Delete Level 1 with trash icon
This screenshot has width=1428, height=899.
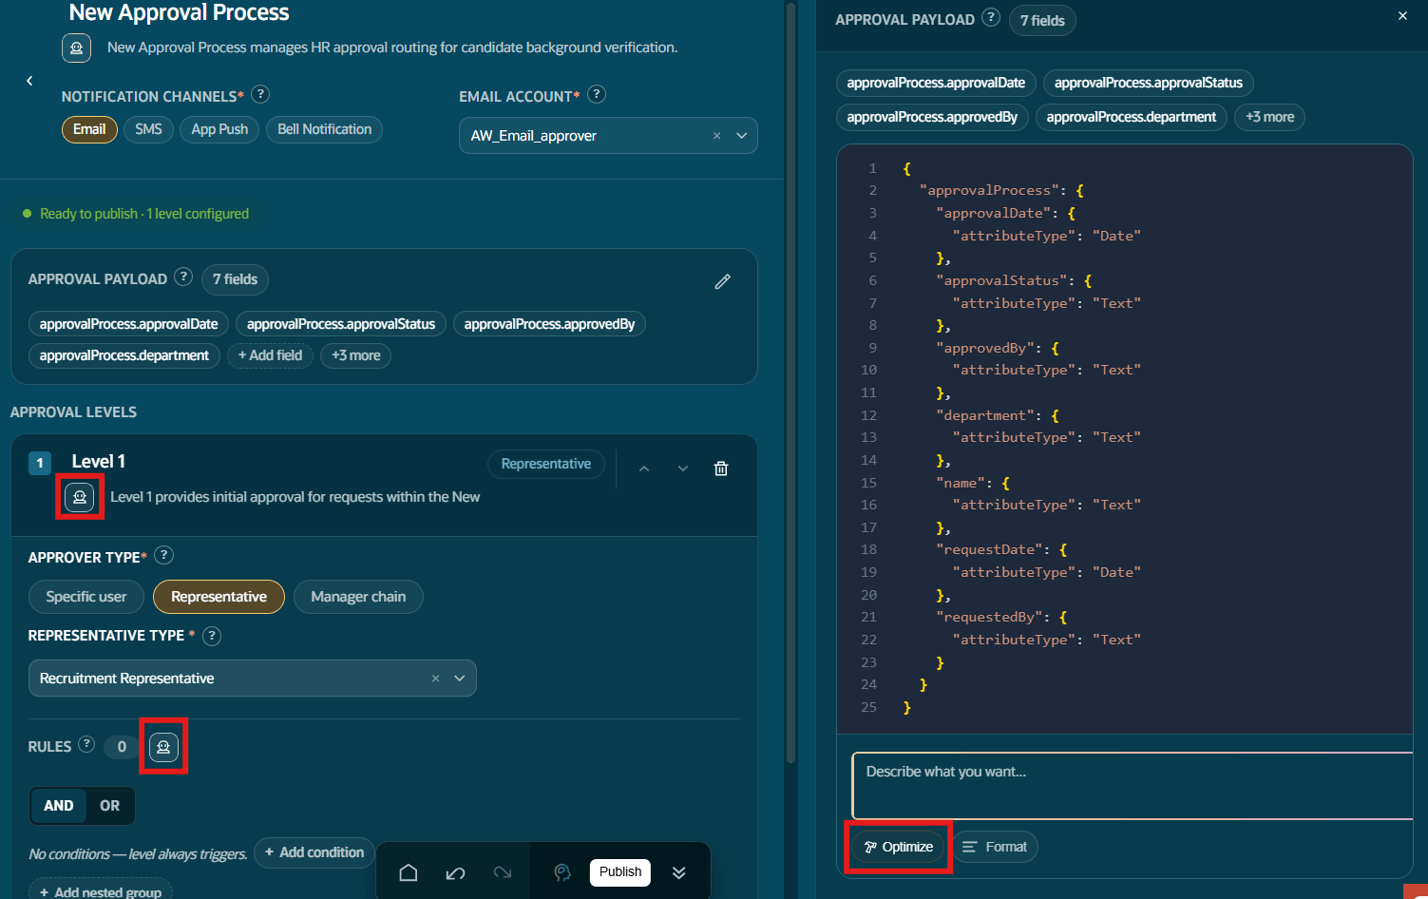tap(721, 469)
